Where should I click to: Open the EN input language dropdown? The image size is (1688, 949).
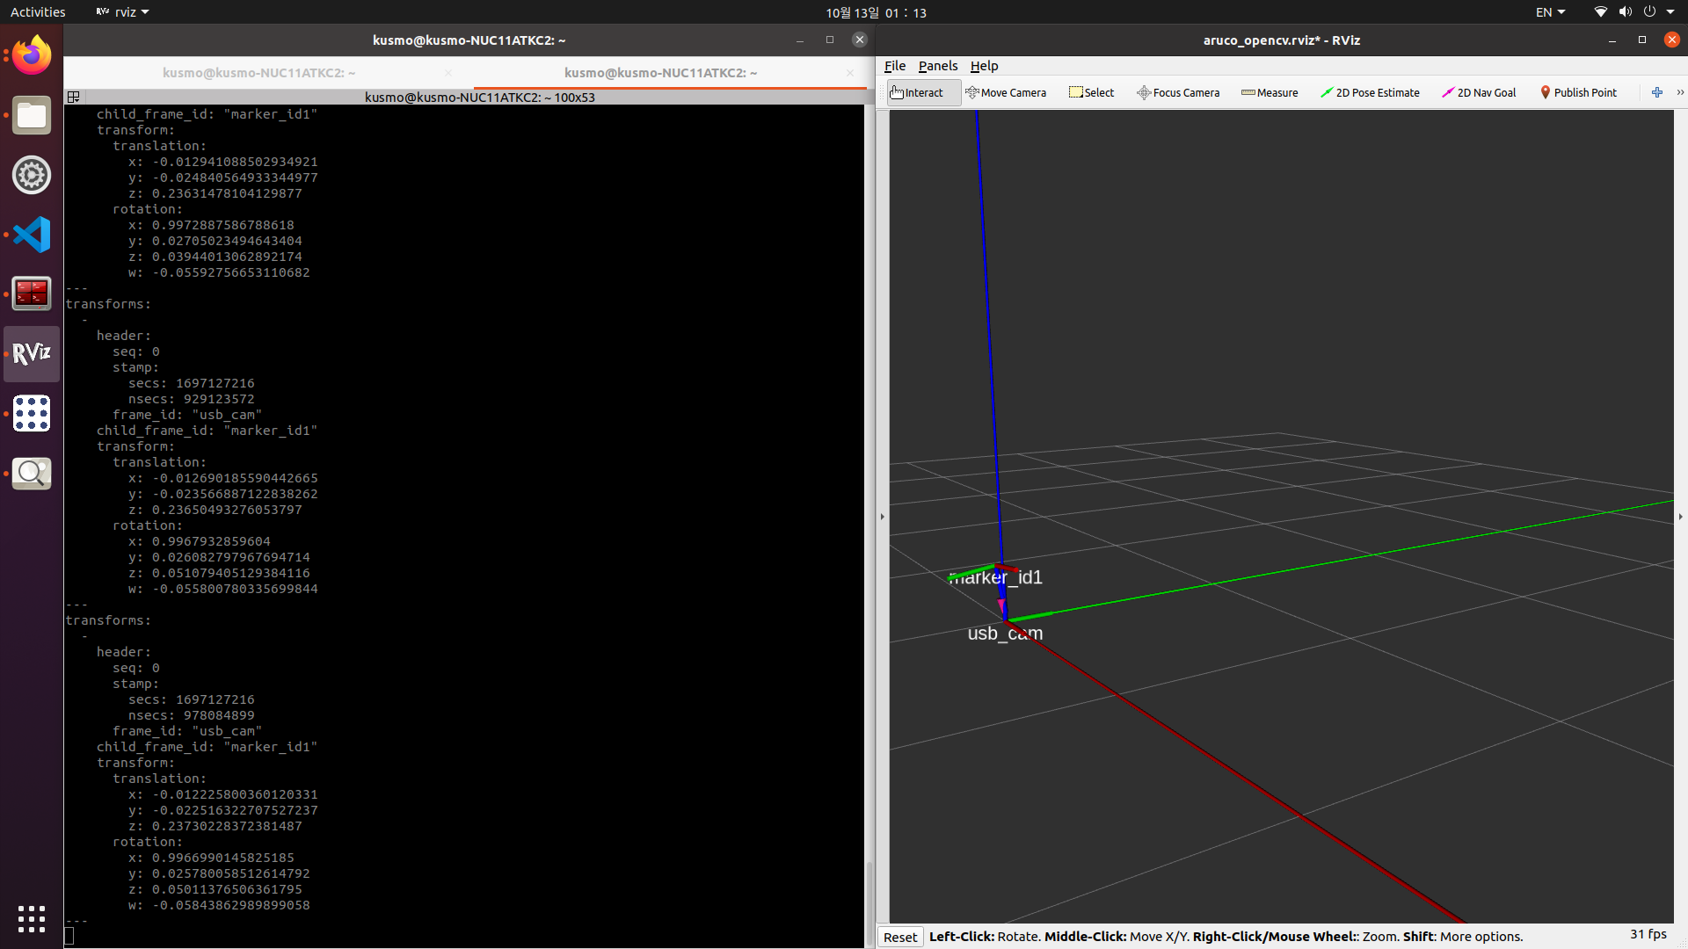tap(1550, 12)
